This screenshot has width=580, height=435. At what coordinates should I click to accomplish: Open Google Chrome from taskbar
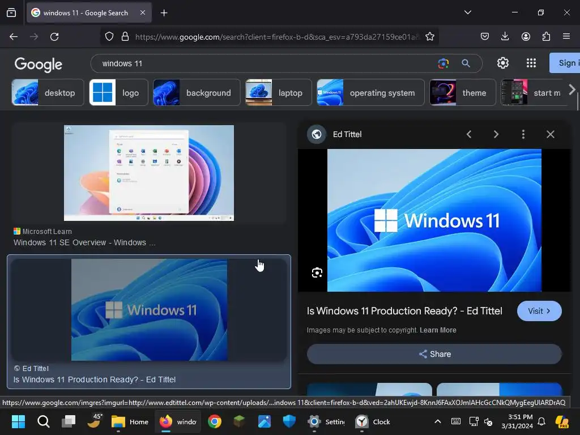[215, 421]
